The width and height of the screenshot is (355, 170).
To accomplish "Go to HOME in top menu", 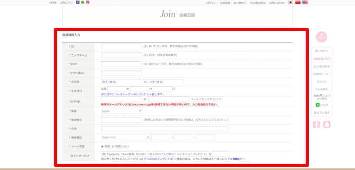I will point(53,3).
